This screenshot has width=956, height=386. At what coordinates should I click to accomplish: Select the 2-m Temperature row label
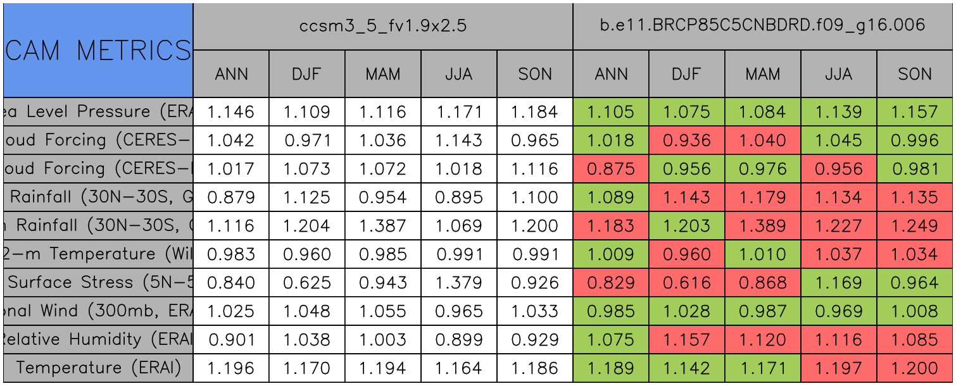click(x=98, y=254)
